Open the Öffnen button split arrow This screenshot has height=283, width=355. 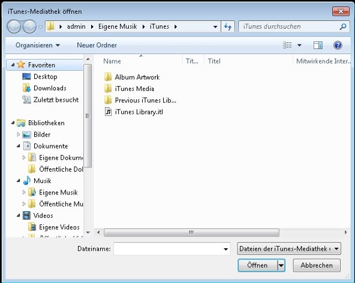[281, 265]
